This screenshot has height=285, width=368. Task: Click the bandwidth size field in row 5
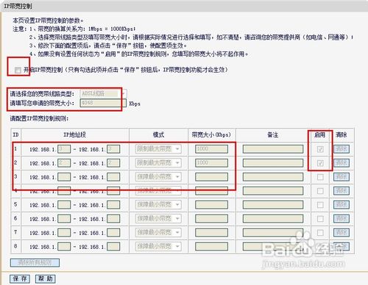pos(211,205)
